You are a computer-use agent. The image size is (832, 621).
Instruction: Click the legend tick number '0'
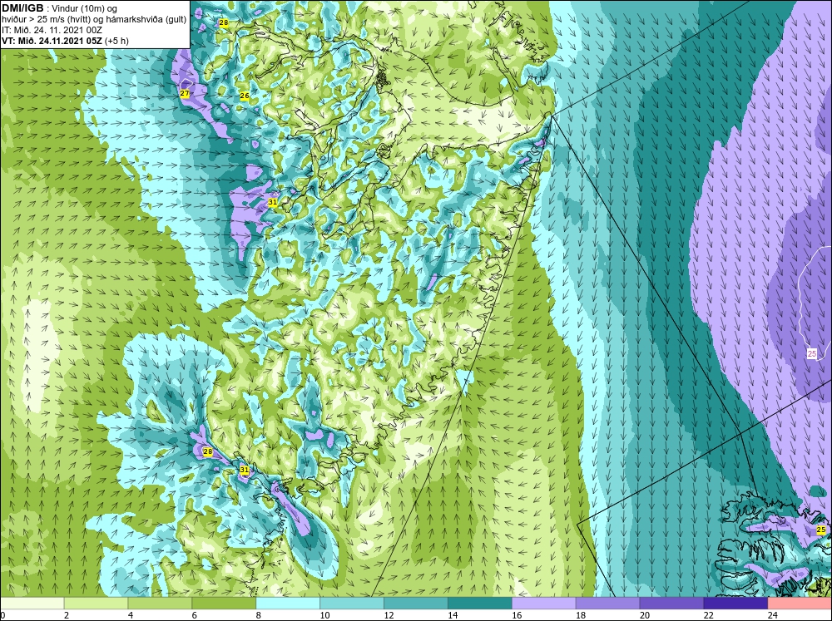[x=2, y=615]
